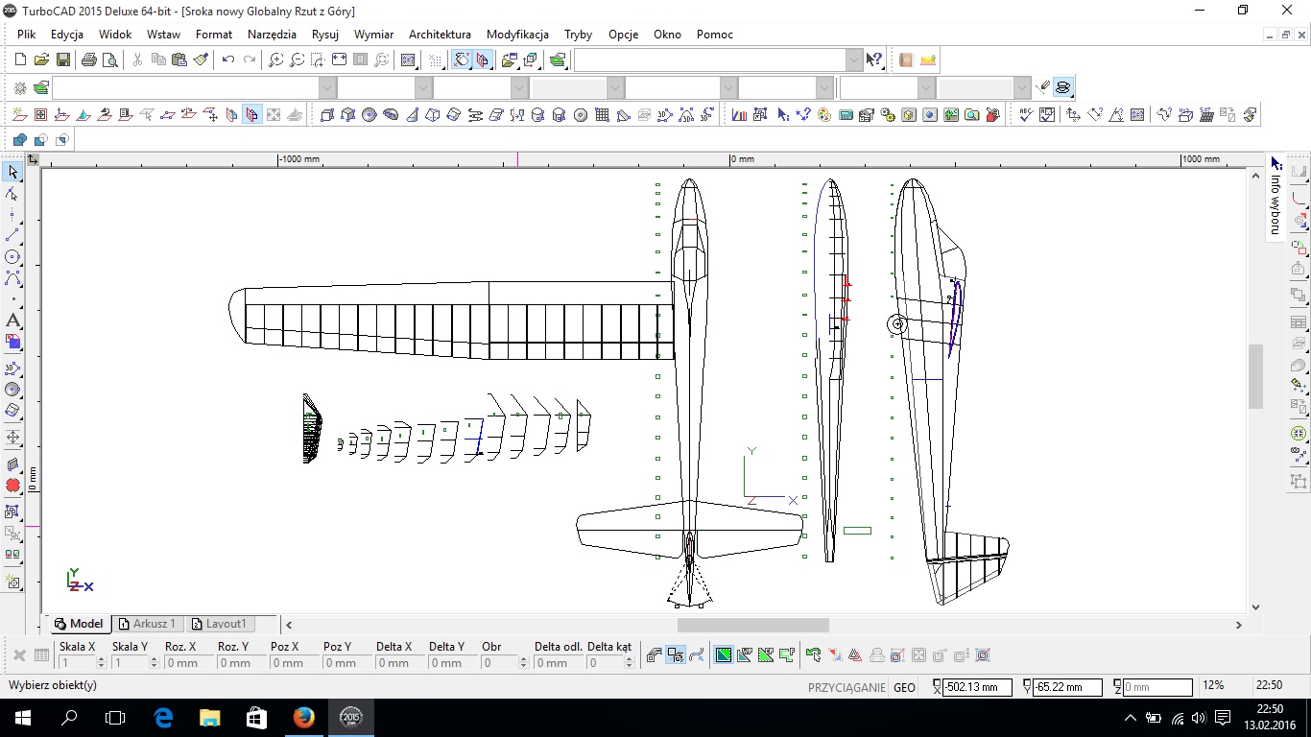Image resolution: width=1311 pixels, height=737 pixels.
Task: Open the Architektura menu
Action: pos(440,35)
